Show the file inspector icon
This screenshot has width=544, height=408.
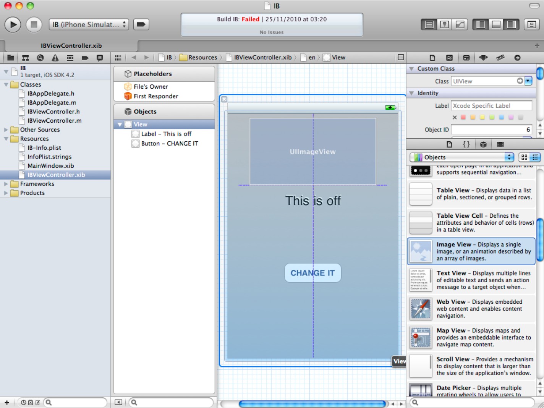tap(432, 58)
